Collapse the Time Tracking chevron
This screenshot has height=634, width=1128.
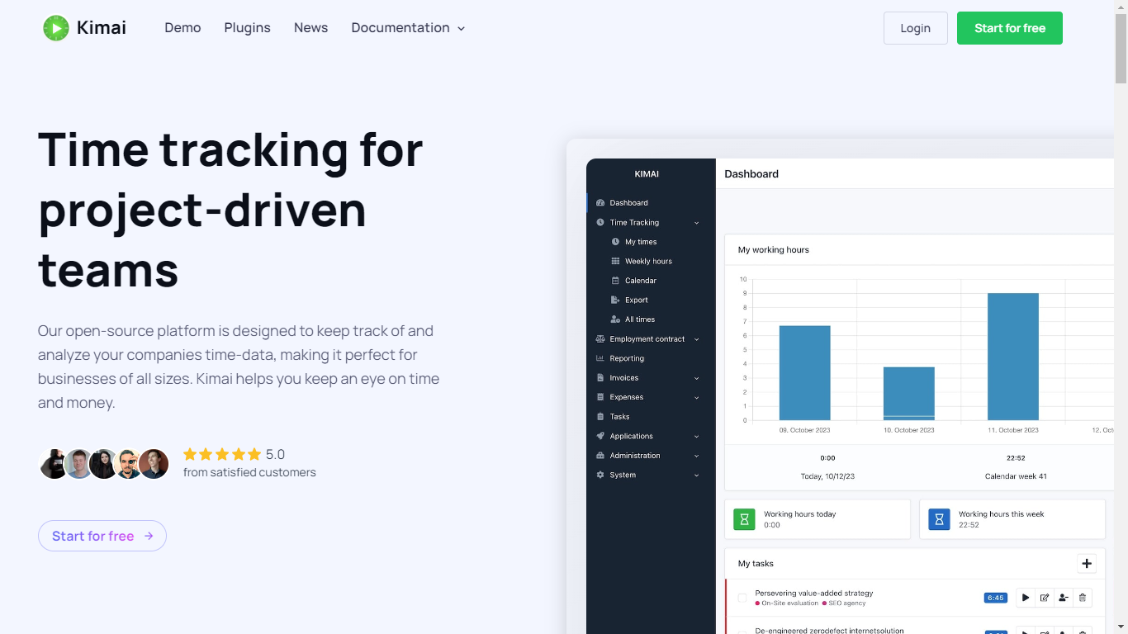click(x=697, y=223)
